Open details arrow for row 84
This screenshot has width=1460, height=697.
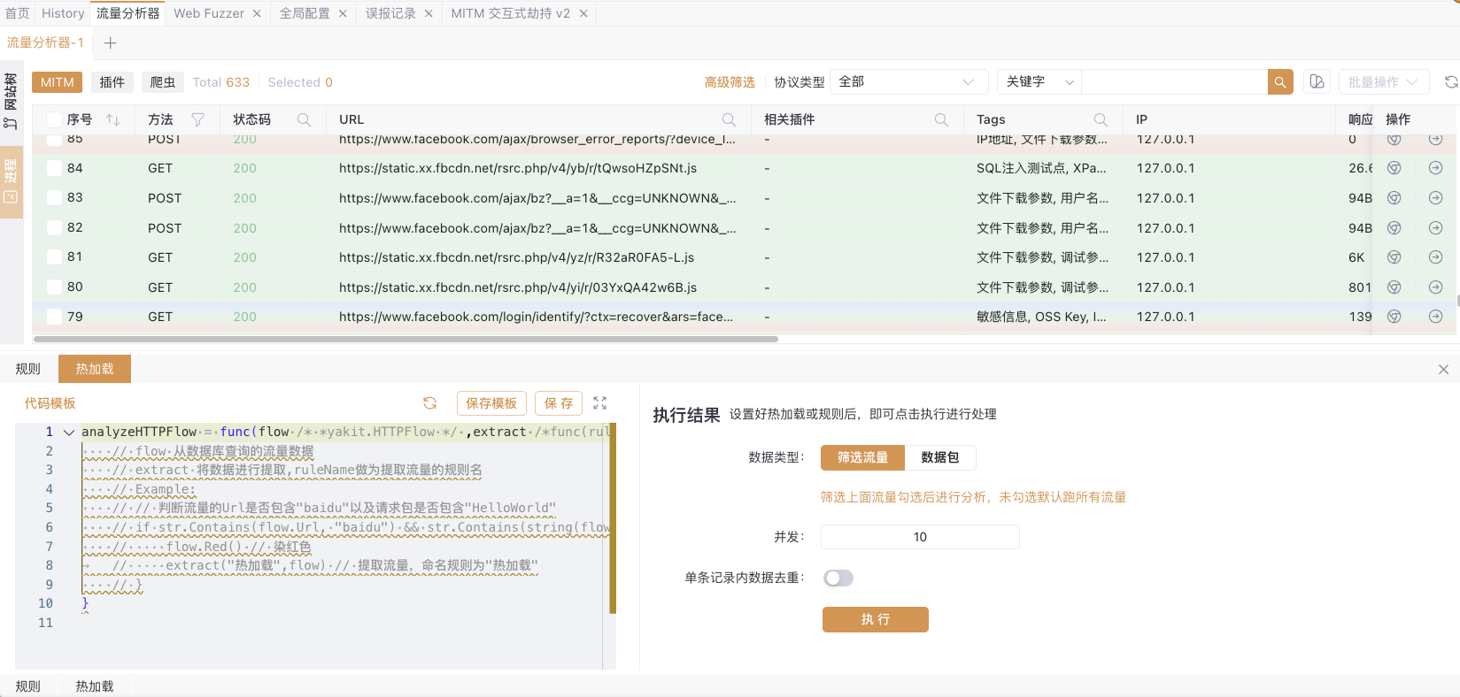[1436, 168]
